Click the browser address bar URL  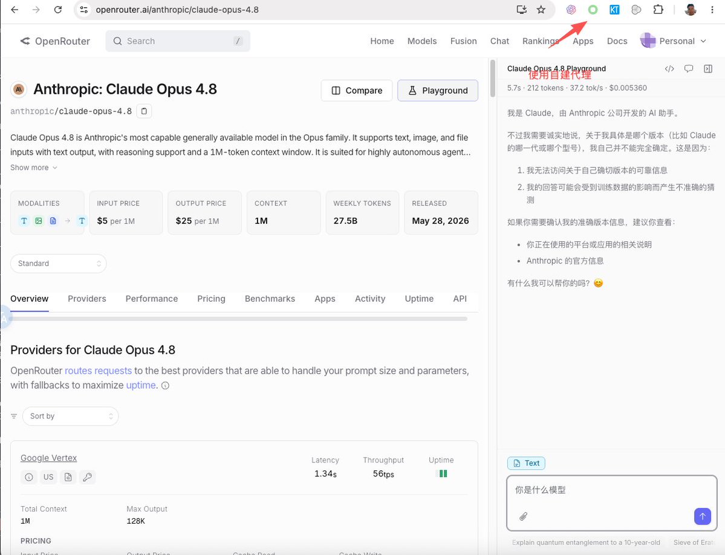pos(177,10)
